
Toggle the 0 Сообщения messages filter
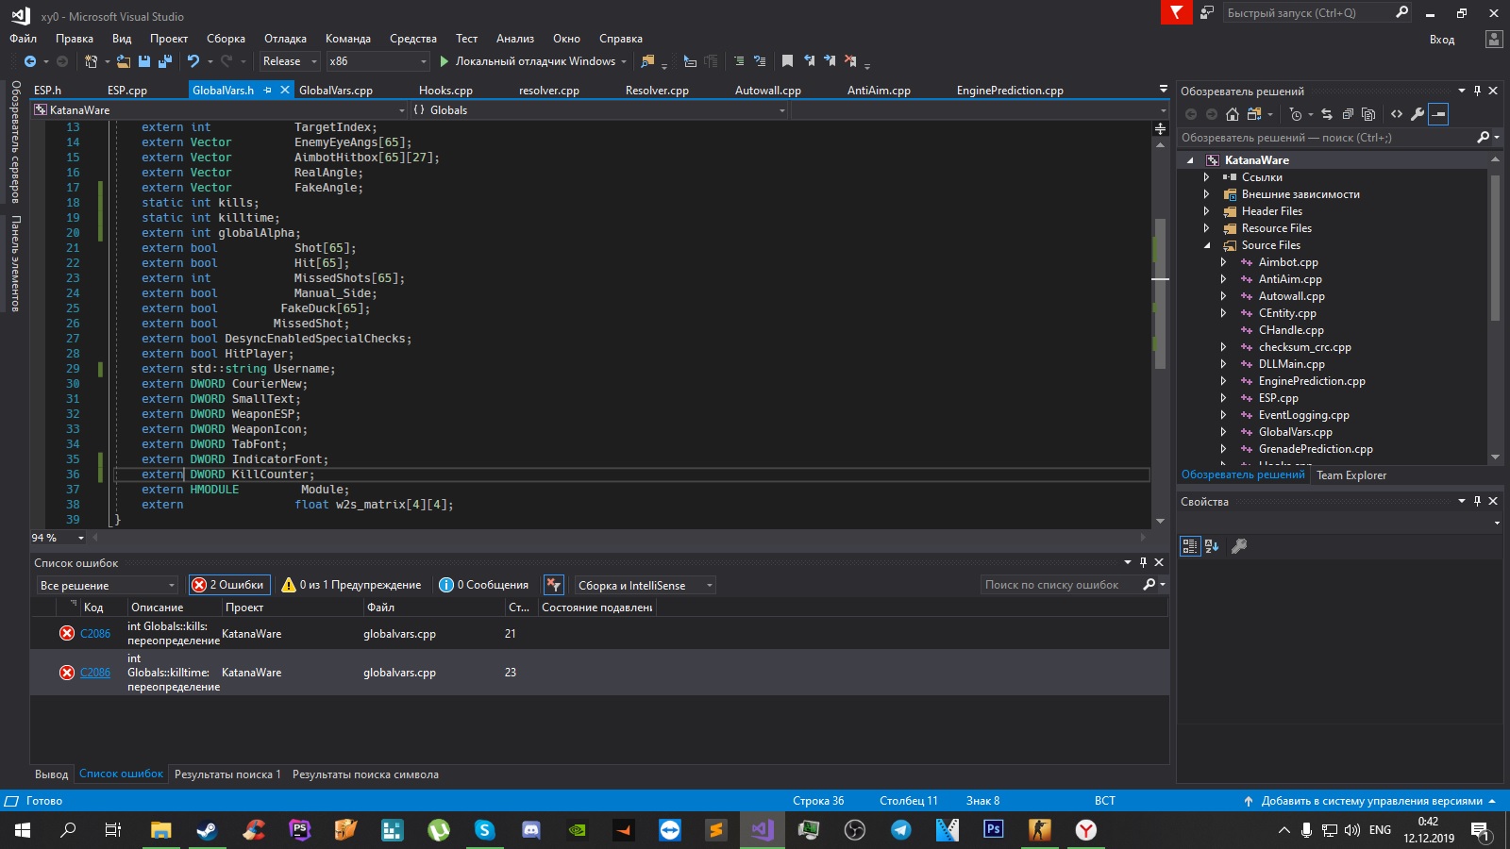click(483, 585)
